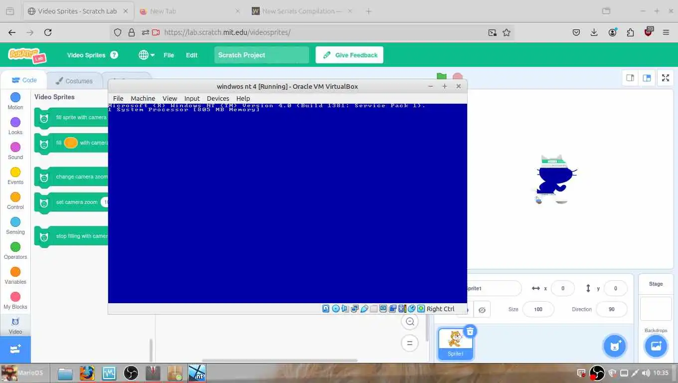The width and height of the screenshot is (678, 383).
Task: Select the Stage backdrop thumbnail
Action: click(x=656, y=309)
